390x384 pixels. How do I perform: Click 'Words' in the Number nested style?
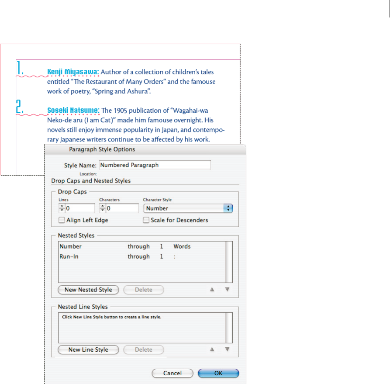click(182, 246)
